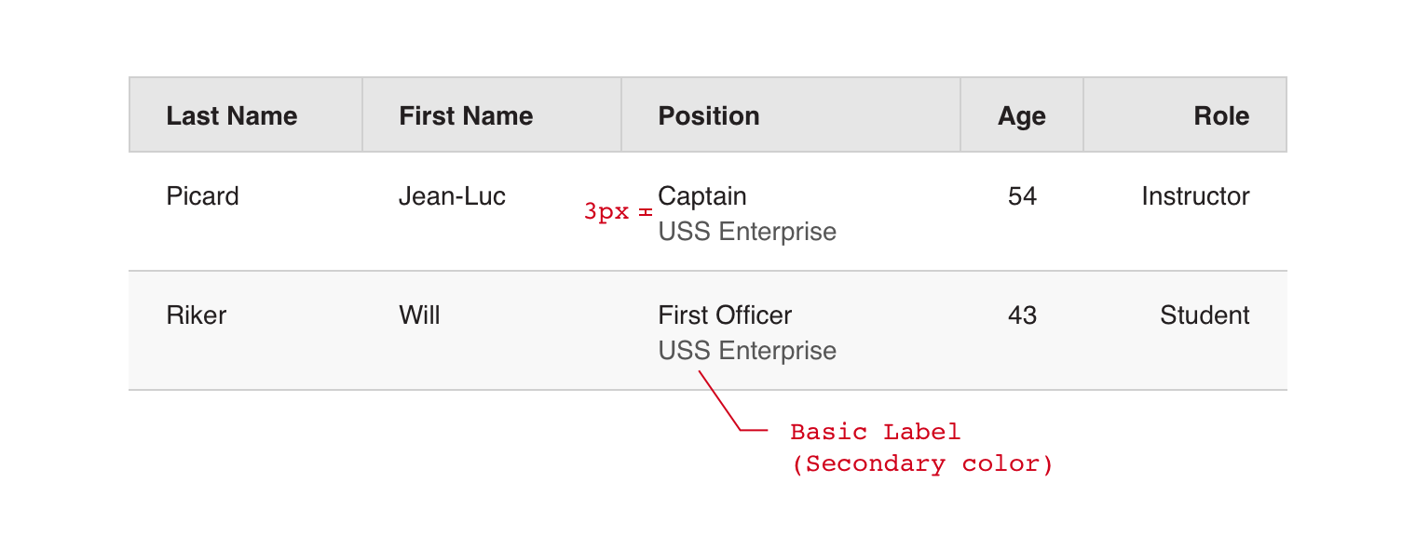Click USS Enterprise label under Captain
Image resolution: width=1416 pixels, height=536 pixels.
pyautogui.click(x=747, y=232)
